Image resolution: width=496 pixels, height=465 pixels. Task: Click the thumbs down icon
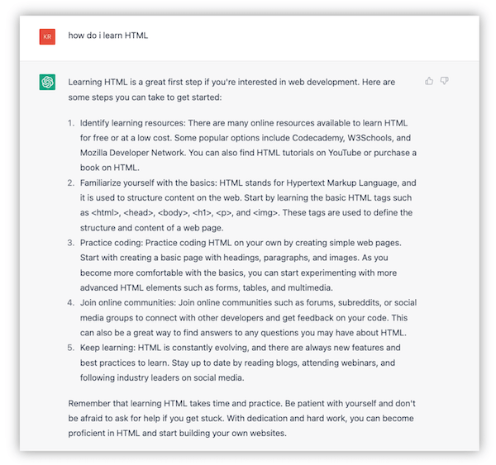click(x=445, y=81)
